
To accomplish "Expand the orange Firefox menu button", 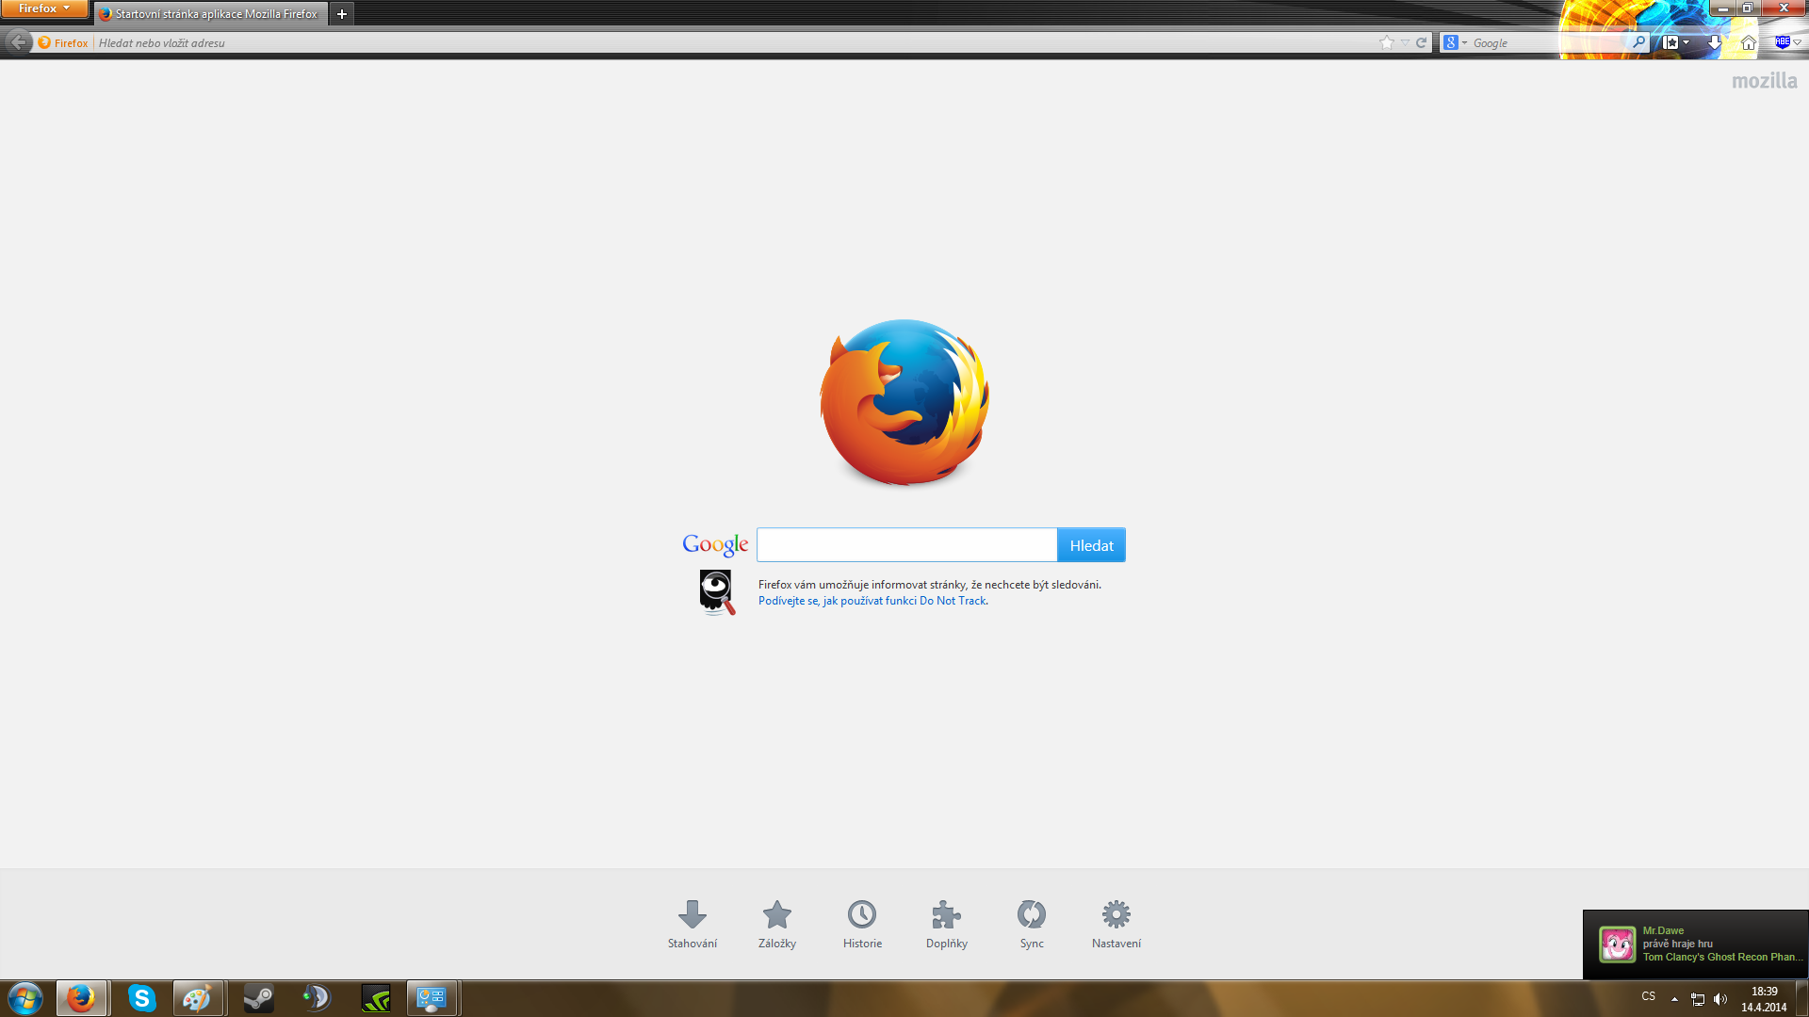I will [x=44, y=8].
